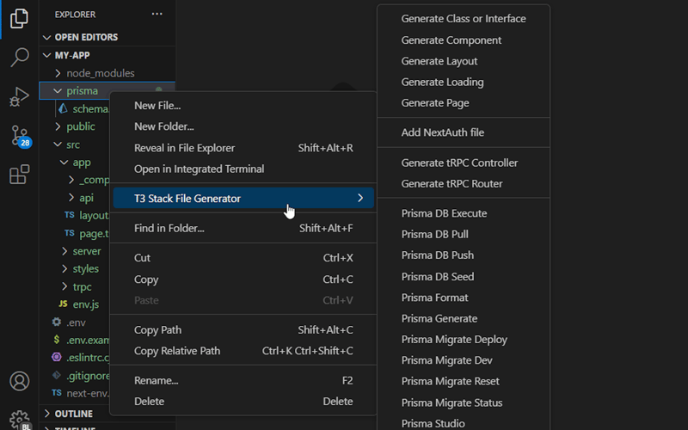
Task: Select Generate Layout
Action: click(464, 61)
